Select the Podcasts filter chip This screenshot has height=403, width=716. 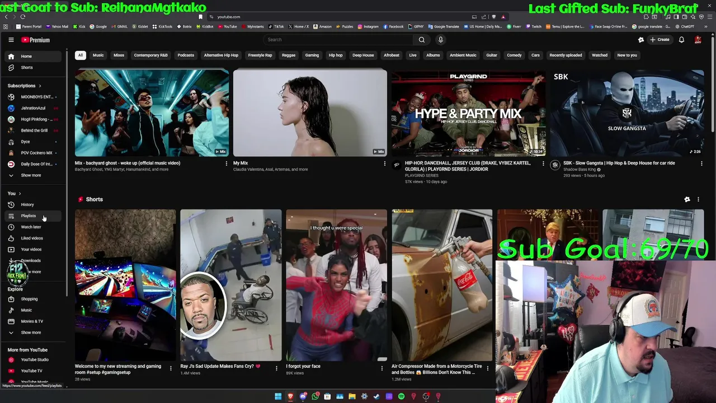click(x=186, y=55)
